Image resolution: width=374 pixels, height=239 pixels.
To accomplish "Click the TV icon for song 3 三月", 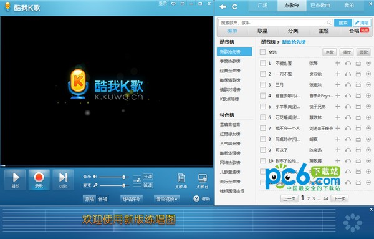I will pos(358,85).
